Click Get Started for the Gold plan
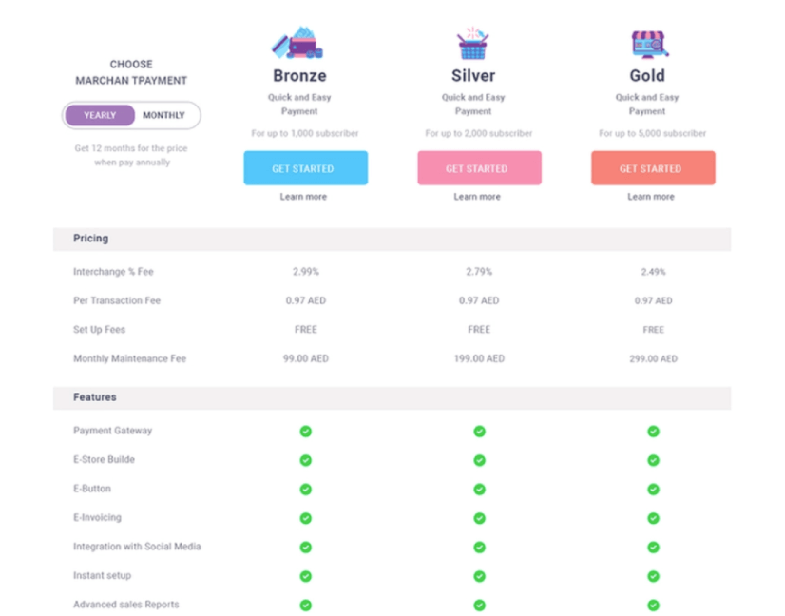Image resolution: width=785 pixels, height=616 pixels. tap(652, 167)
